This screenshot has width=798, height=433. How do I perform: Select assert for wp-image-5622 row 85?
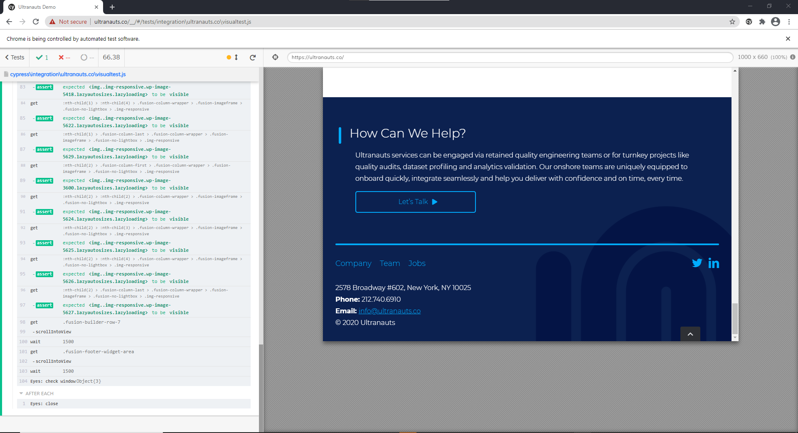134,122
